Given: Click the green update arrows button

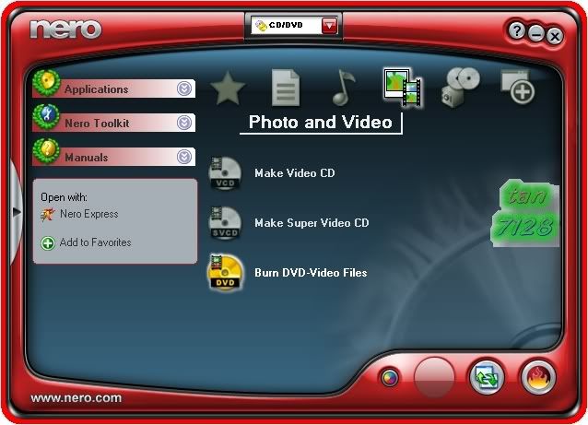Looking at the screenshot, I should click(487, 377).
